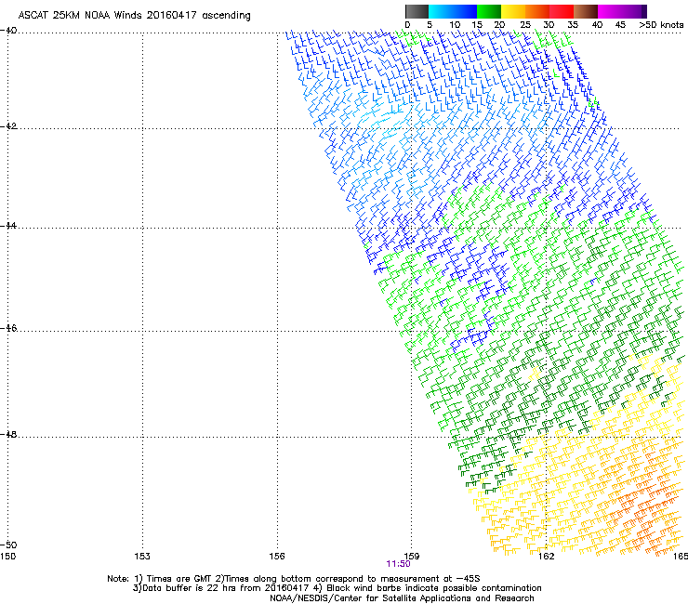Click the '-50' latitude axis label
This screenshot has height=604, width=688.
pos(8,545)
